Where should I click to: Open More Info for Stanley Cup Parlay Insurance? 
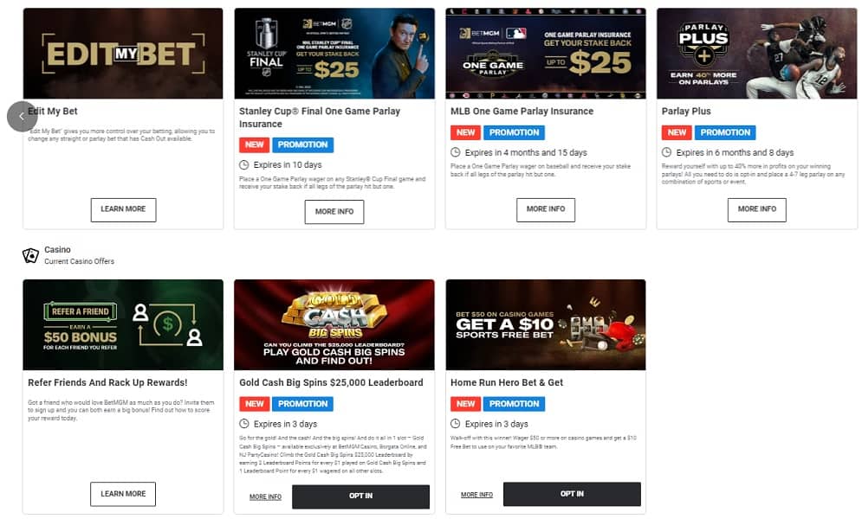click(334, 212)
